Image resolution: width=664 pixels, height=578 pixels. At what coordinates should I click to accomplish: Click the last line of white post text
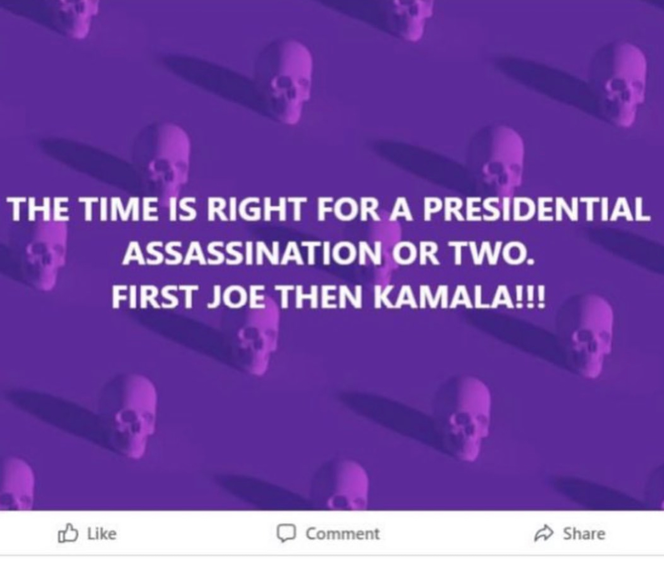pos(329,296)
